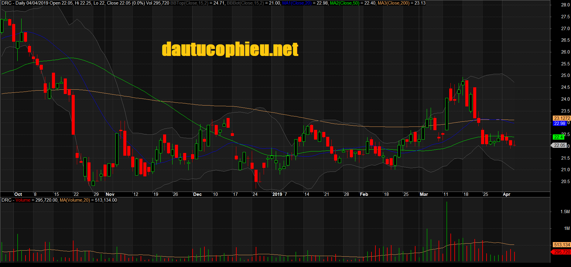The height and width of the screenshot is (267, 571).
Task: Click date label 10 in December
Action: (215, 194)
